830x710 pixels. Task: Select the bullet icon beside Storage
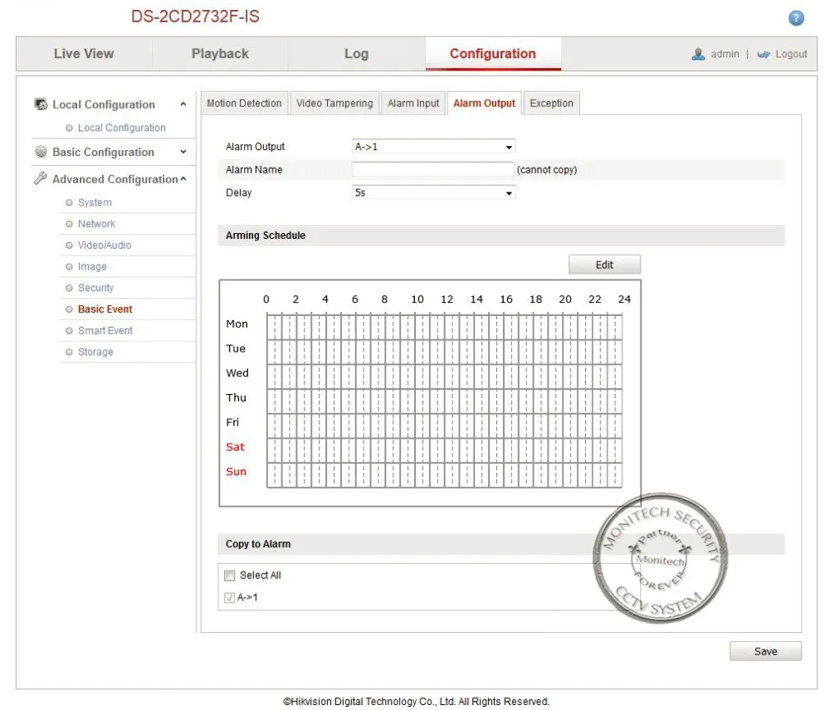point(69,352)
